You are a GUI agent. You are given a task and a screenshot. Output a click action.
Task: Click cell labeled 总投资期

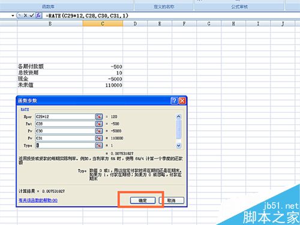[50, 73]
